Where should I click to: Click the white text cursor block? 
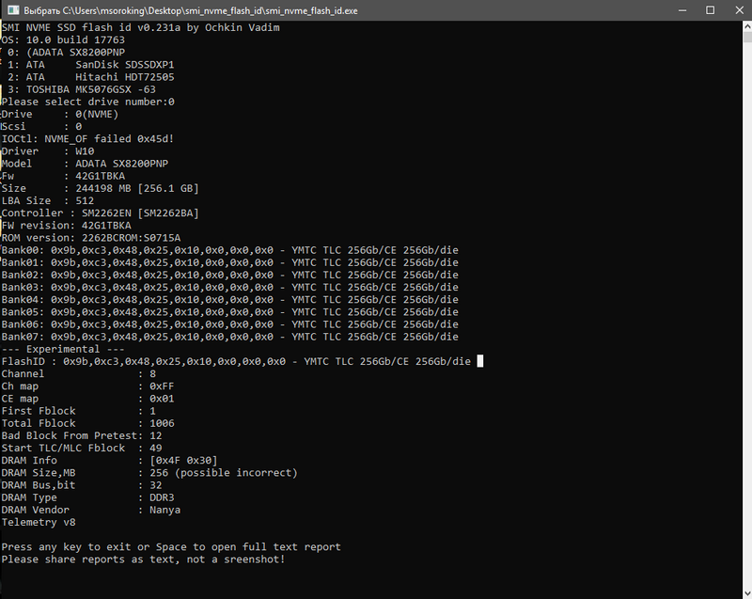[480, 361]
